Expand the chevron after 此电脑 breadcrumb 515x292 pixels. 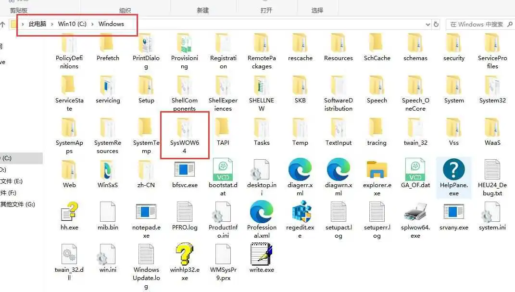[x=52, y=25]
